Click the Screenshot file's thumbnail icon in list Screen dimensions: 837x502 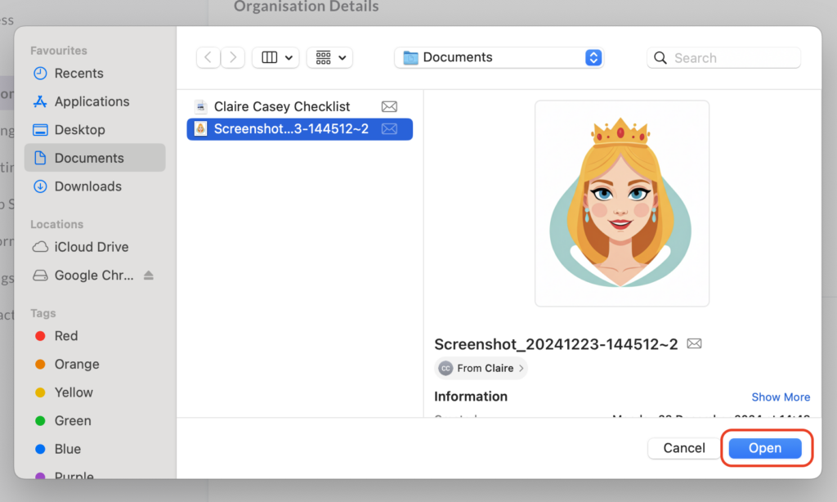click(x=201, y=128)
